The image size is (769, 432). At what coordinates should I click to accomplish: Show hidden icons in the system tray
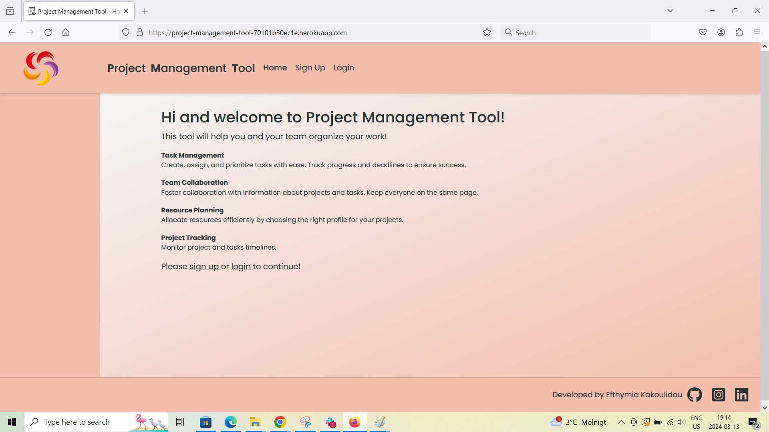622,422
